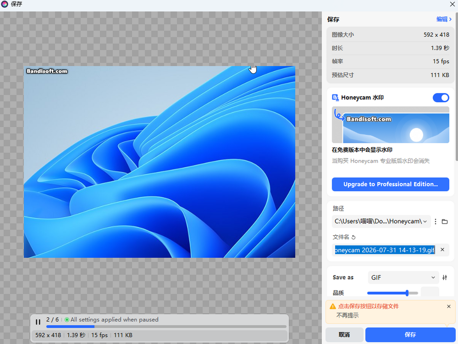The image size is (458, 344).
Task: Click the right panel scrollbar
Action: [456, 86]
